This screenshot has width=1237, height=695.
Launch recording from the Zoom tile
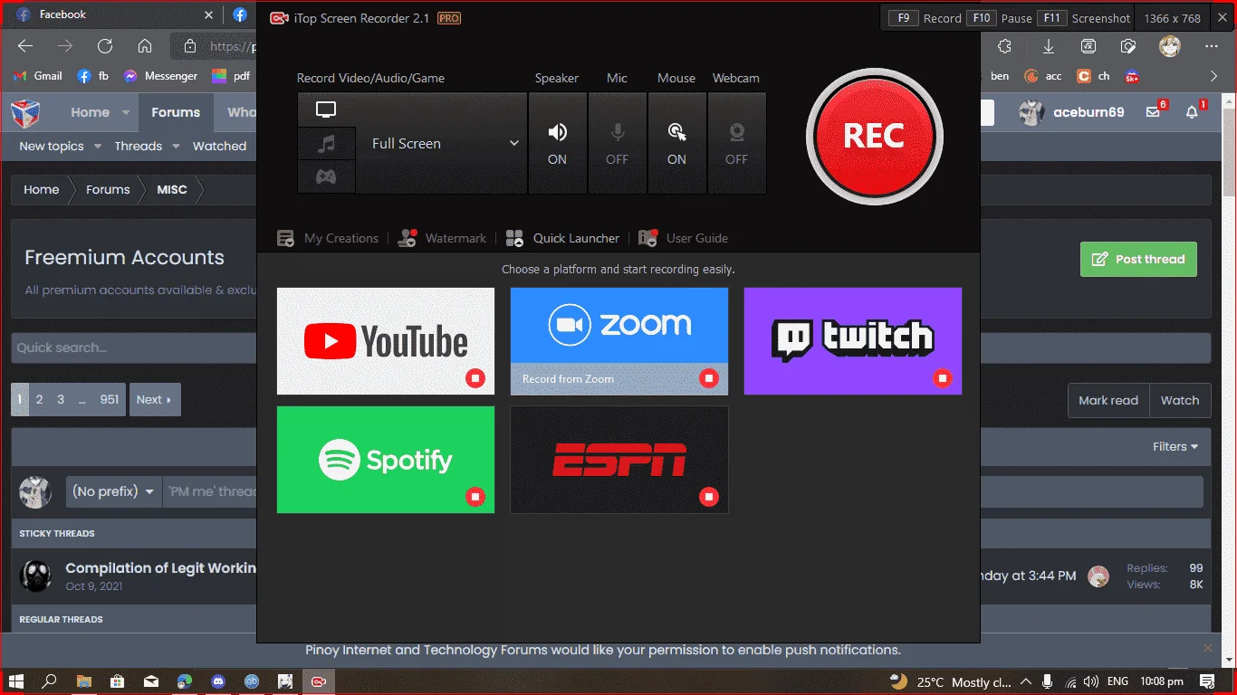tap(619, 341)
